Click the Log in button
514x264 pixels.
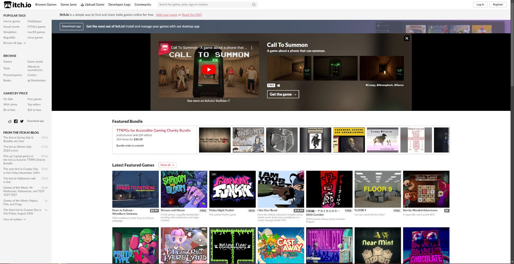pos(480,4)
